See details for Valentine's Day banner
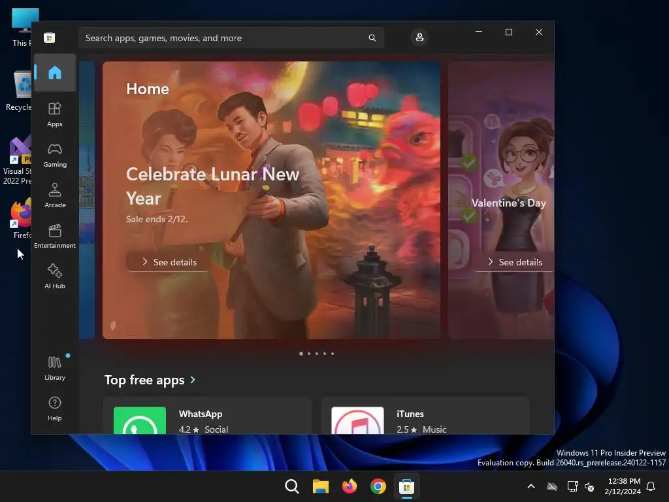This screenshot has height=502, width=669. (x=514, y=261)
